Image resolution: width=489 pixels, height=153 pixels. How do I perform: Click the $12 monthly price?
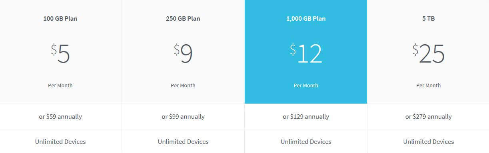point(306,54)
